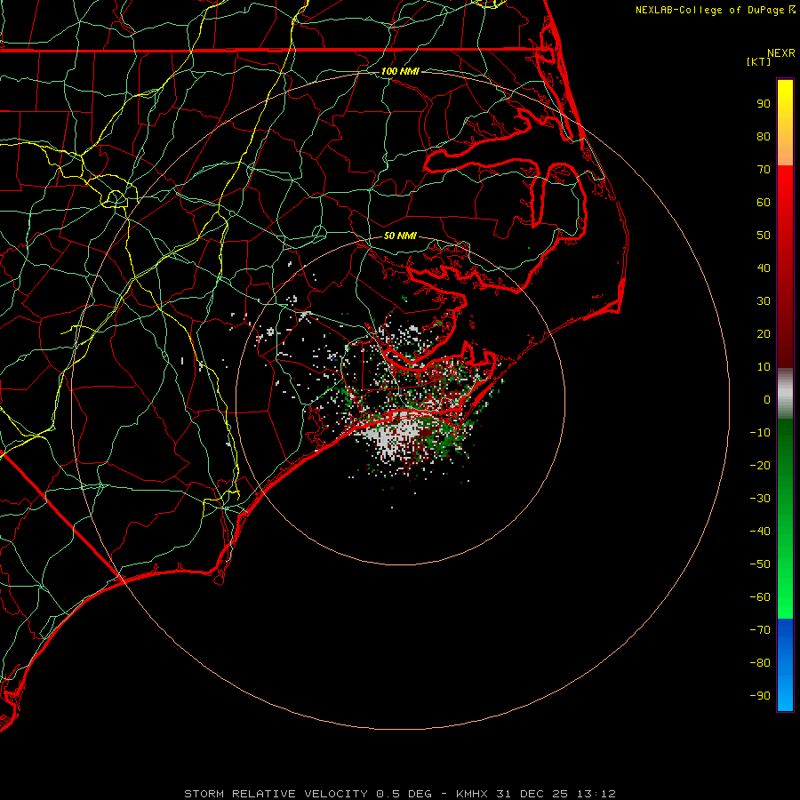Click the 13:12 timestamp
Viewport: 800px width, 800px height.
[x=596, y=794]
